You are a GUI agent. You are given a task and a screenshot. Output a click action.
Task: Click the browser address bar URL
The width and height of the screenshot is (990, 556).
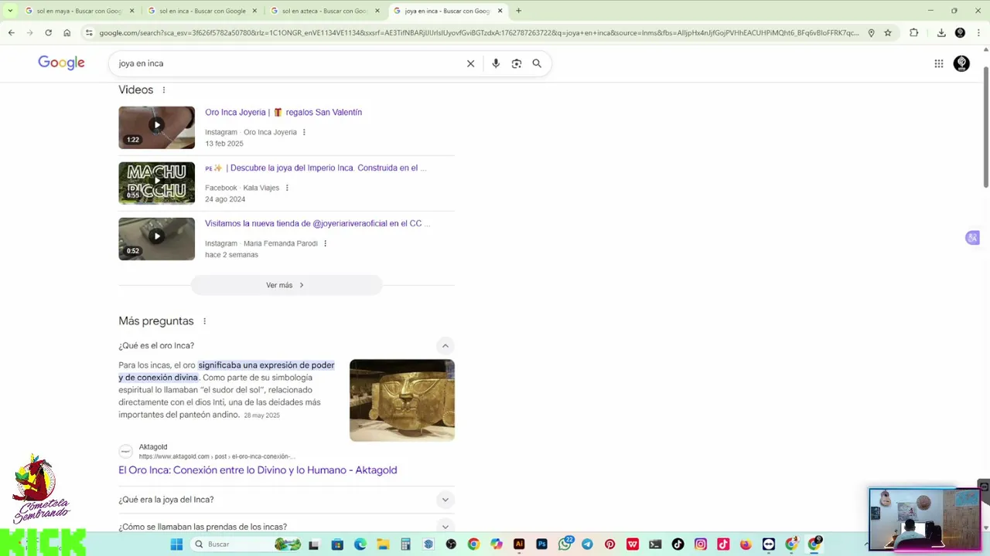(478, 32)
